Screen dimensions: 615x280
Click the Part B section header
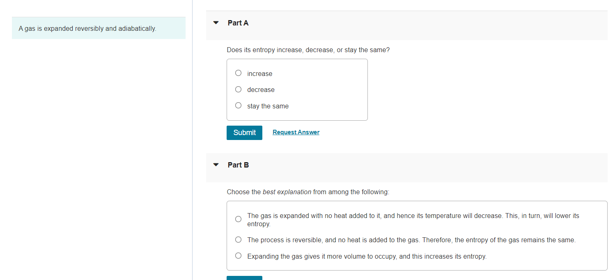(x=238, y=165)
